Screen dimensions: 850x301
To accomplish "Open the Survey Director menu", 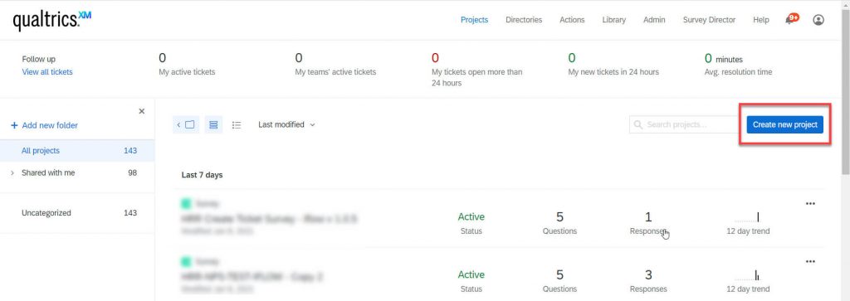I will [x=709, y=20].
